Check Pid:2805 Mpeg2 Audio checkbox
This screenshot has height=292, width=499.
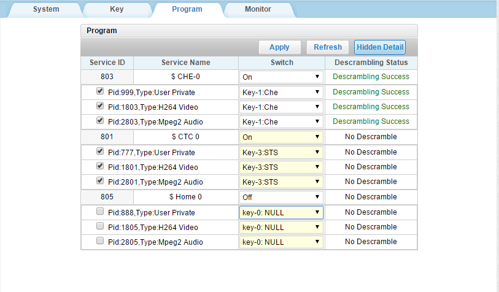tap(100, 241)
